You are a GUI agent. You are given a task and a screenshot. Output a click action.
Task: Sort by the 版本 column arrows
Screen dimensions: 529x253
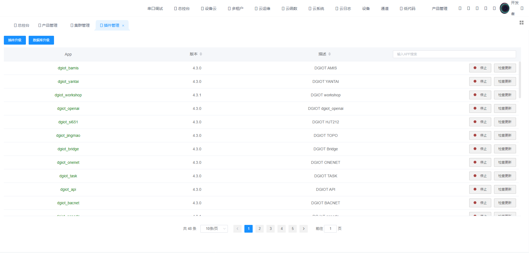(201, 54)
